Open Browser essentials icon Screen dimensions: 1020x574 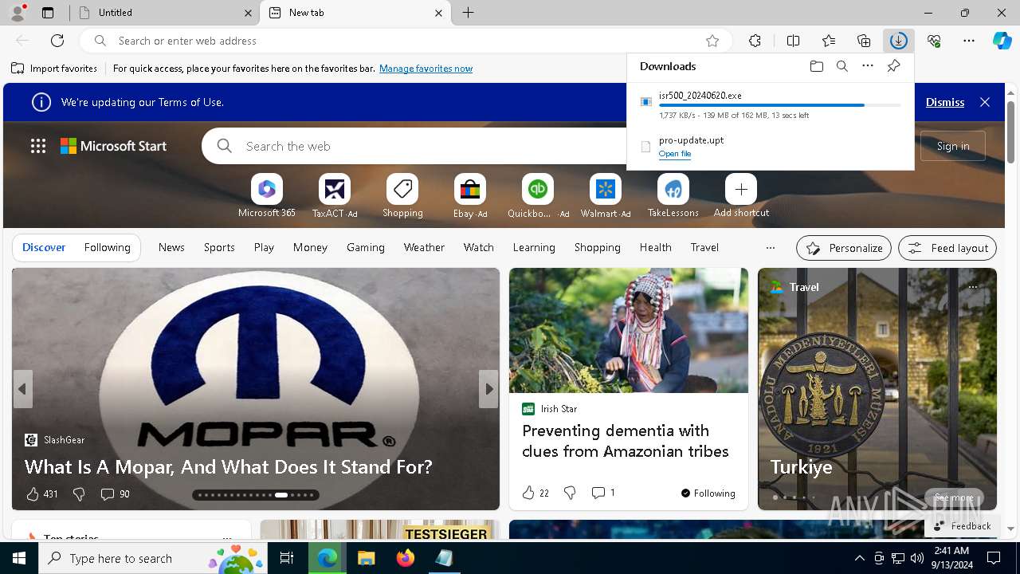pos(934,41)
